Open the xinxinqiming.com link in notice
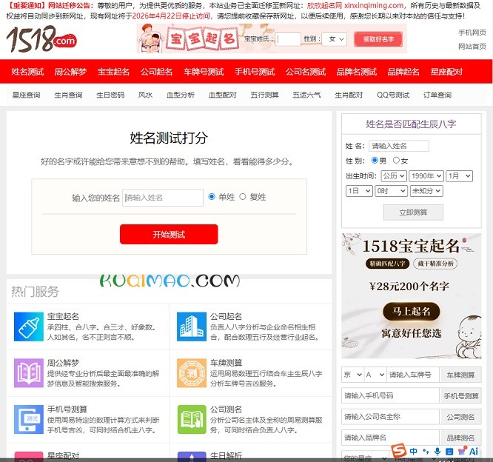The width and height of the screenshot is (493, 462). 374,6
